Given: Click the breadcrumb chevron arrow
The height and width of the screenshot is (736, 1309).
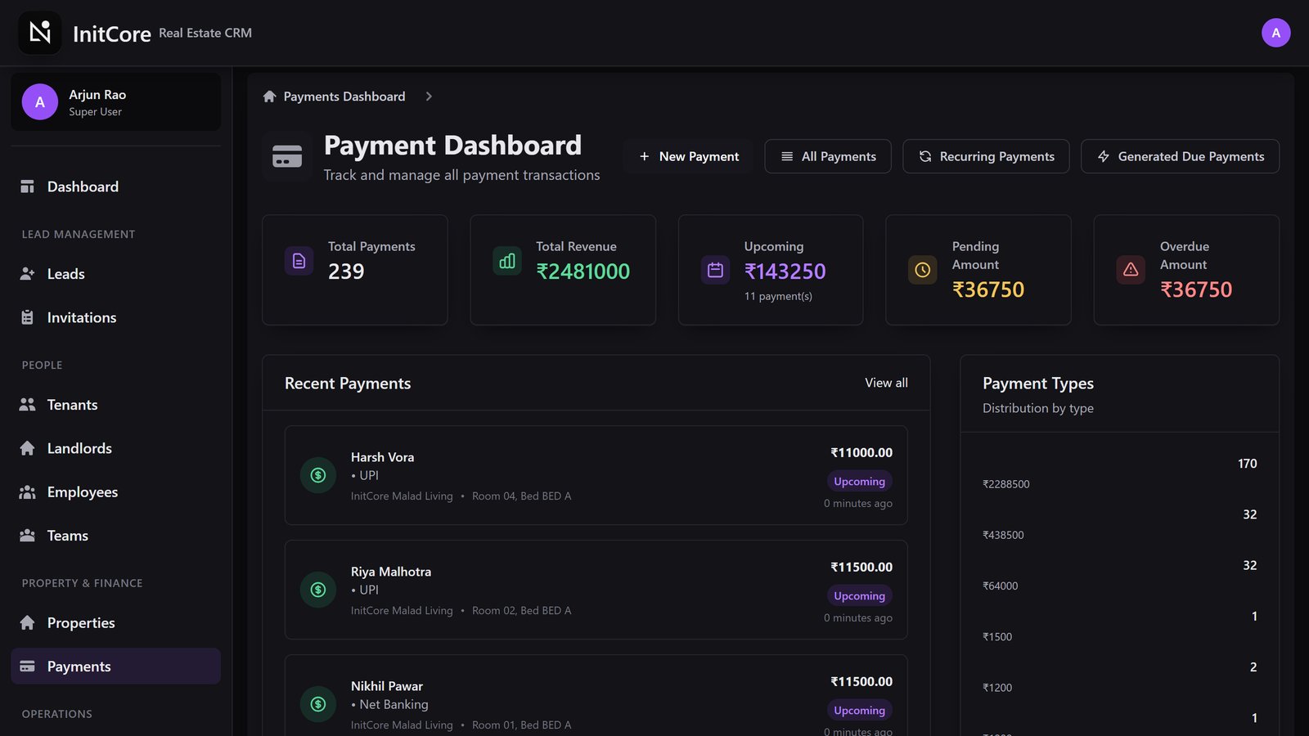Looking at the screenshot, I should [x=429, y=96].
